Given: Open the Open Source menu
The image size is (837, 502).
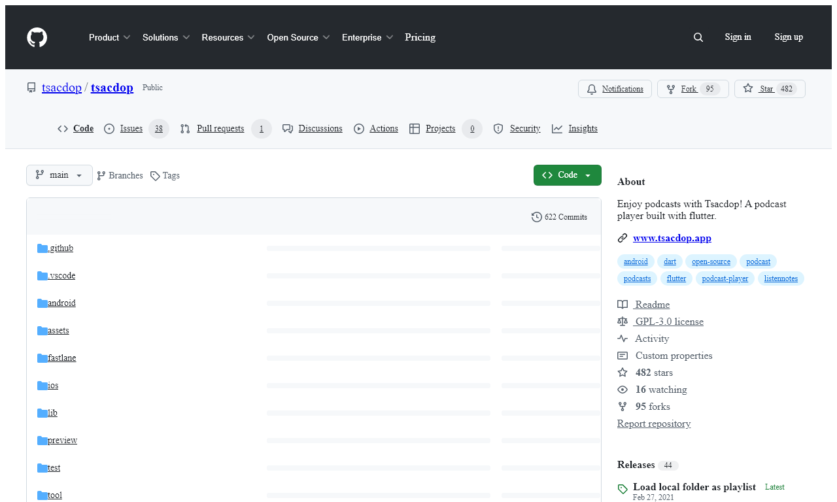Looking at the screenshot, I should point(298,37).
